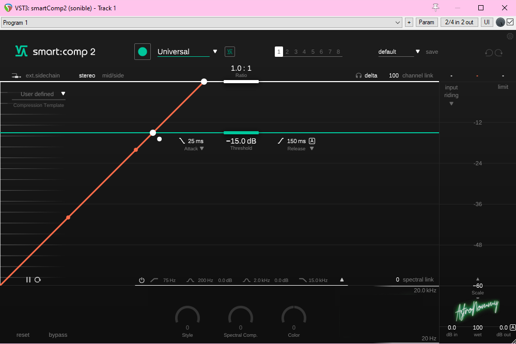Click the undo arrow icon
Viewport: 516px width, 344px height.
(x=489, y=52)
